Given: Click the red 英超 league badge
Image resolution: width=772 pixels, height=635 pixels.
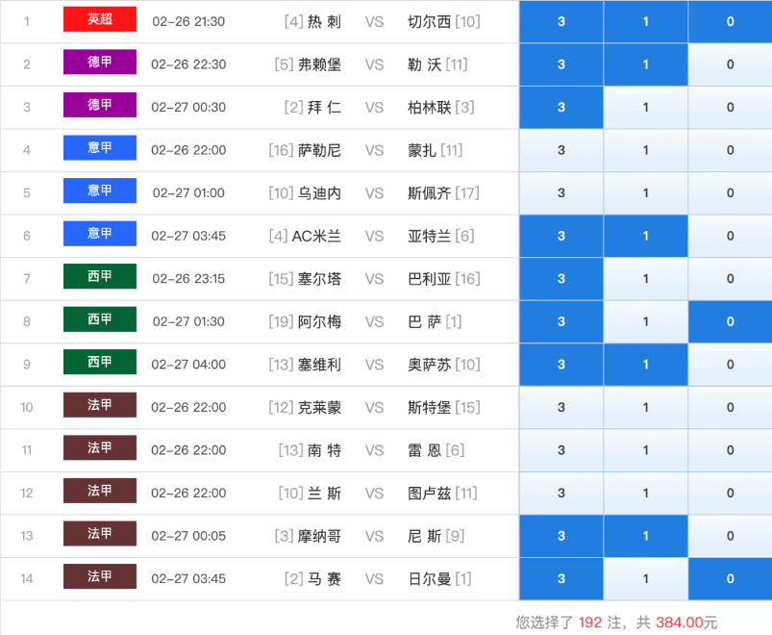Looking at the screenshot, I should (x=100, y=19).
